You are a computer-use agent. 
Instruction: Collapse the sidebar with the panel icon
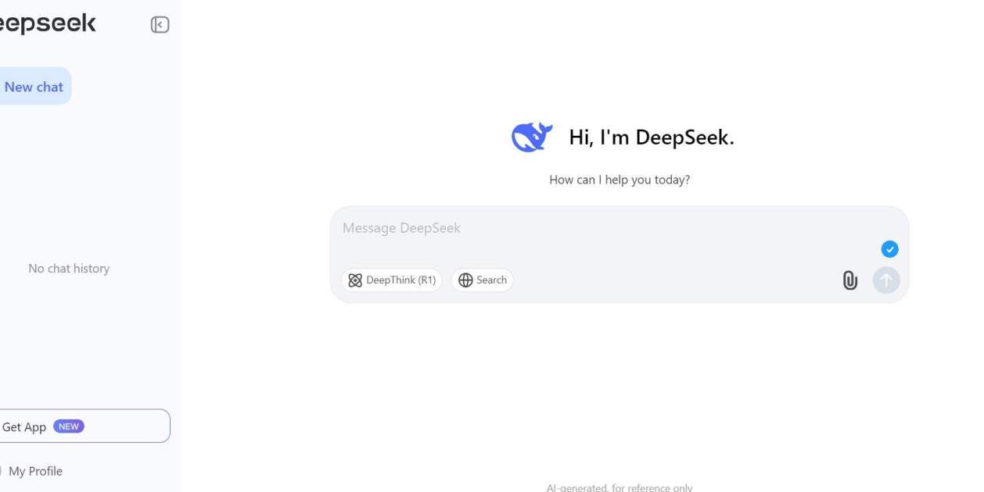160,25
